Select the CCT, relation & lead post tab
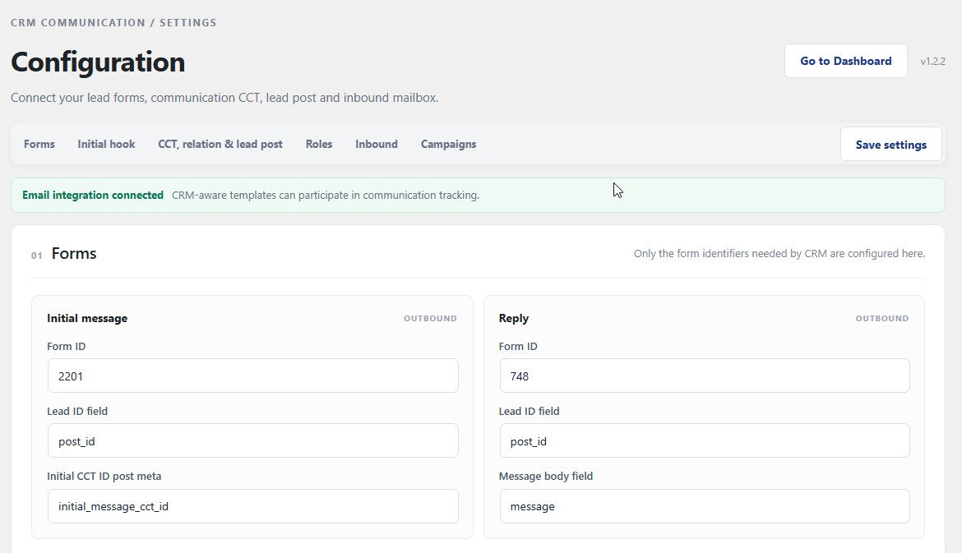 [x=220, y=144]
